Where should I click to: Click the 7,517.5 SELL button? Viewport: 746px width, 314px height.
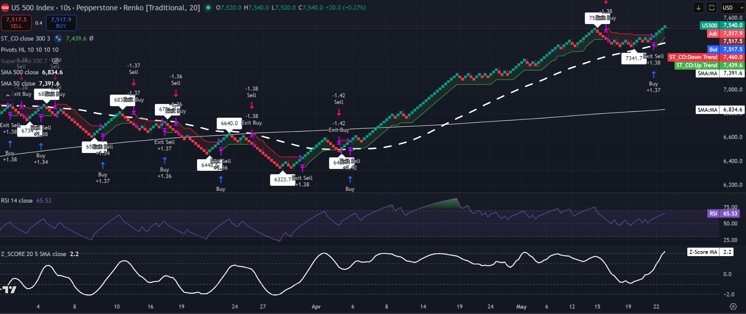click(x=16, y=23)
